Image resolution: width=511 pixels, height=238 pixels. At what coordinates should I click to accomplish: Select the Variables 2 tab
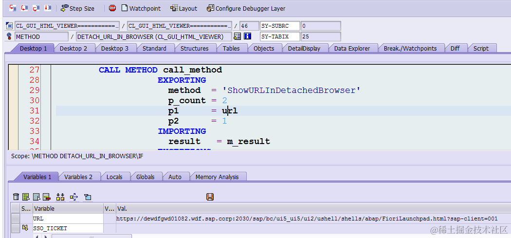[78, 177]
